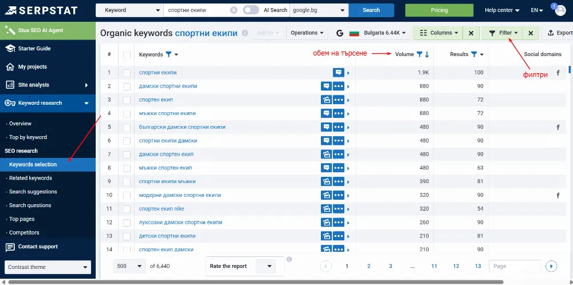Click info icon next to Organic keywords title

point(245,33)
